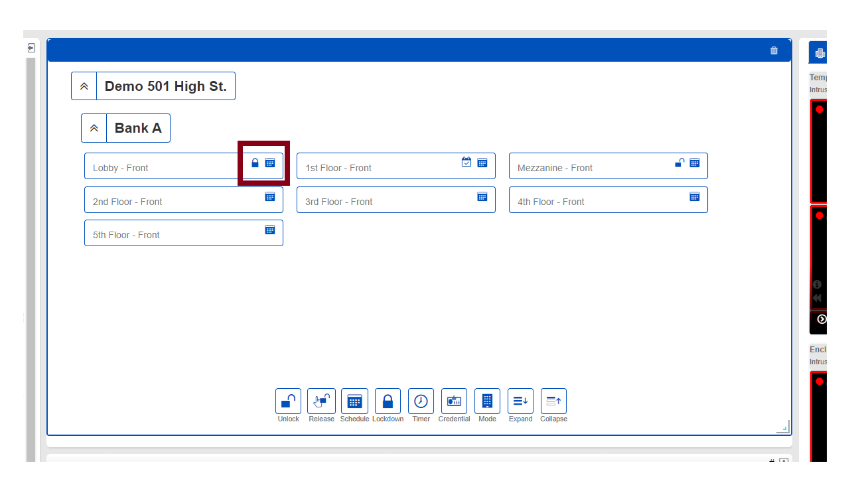
Task: Open the Timer clock tool
Action: tap(421, 401)
